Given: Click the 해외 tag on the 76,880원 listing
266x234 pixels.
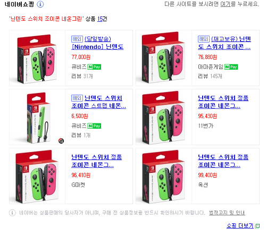Looking at the screenshot, I should [204, 39].
